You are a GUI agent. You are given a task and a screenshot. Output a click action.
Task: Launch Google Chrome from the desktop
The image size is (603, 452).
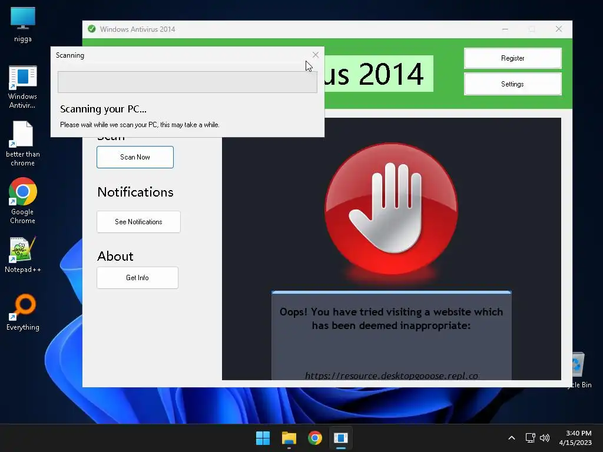[x=23, y=201]
